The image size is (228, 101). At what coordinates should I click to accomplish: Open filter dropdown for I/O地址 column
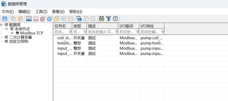(x=162, y=32)
